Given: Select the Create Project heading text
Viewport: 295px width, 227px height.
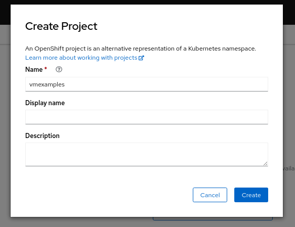Looking at the screenshot, I should (61, 26).
